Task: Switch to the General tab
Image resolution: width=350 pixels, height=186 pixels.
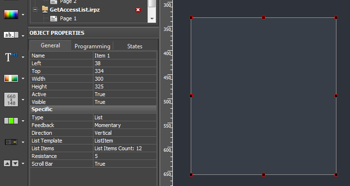Action: point(50,45)
